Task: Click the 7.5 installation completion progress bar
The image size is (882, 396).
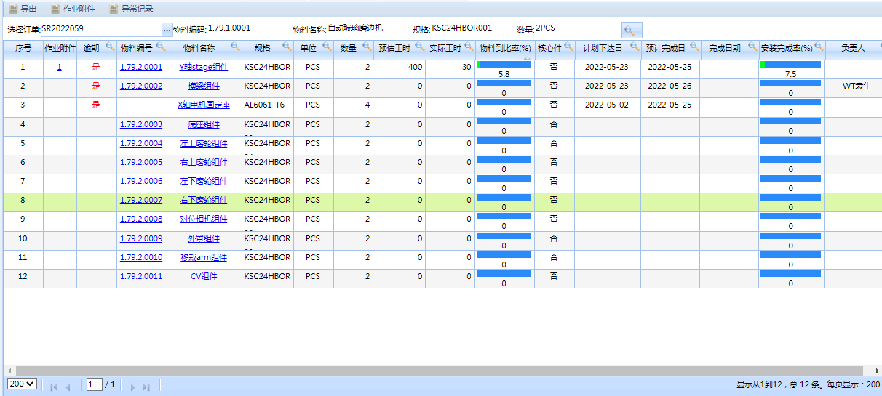Action: (x=790, y=65)
